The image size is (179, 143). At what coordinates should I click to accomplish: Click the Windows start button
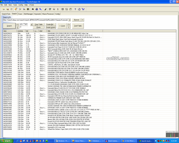(x=7, y=141)
